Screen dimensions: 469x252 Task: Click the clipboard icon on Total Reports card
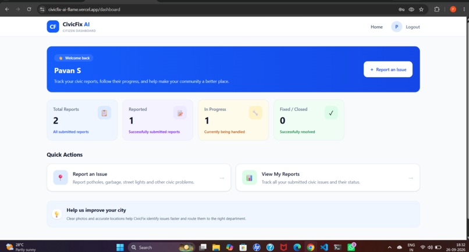[104, 113]
